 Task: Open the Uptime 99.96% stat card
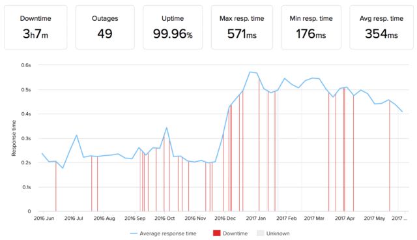tap(173, 27)
